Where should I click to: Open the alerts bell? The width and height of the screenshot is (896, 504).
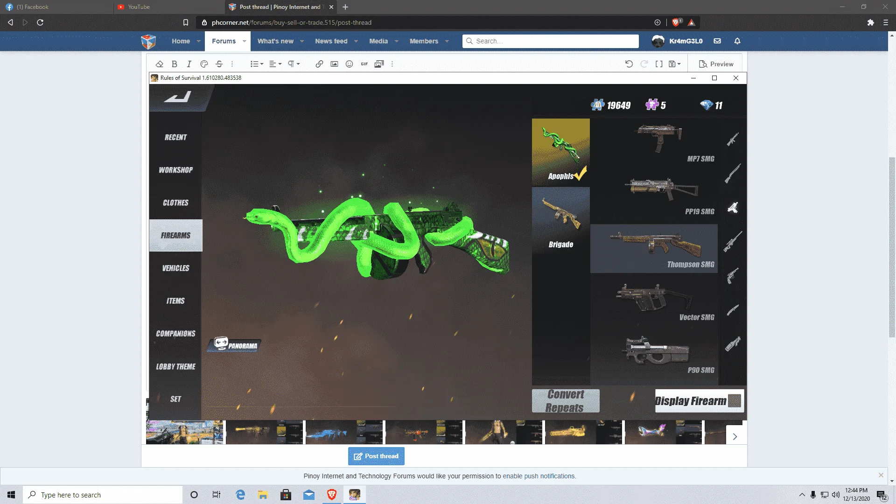(x=737, y=41)
